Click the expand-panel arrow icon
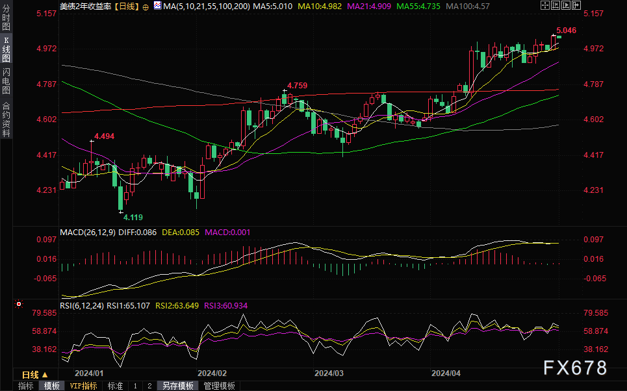This screenshot has height=391, width=627. tap(576, 5)
